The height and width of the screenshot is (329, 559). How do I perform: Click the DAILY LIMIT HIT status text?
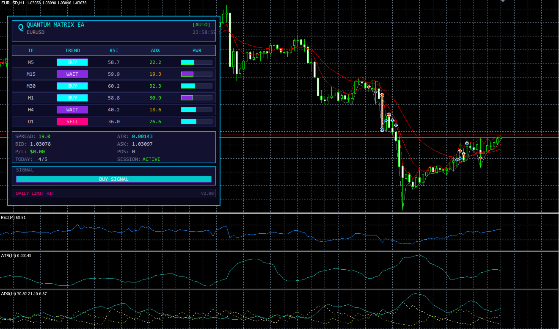pos(35,194)
